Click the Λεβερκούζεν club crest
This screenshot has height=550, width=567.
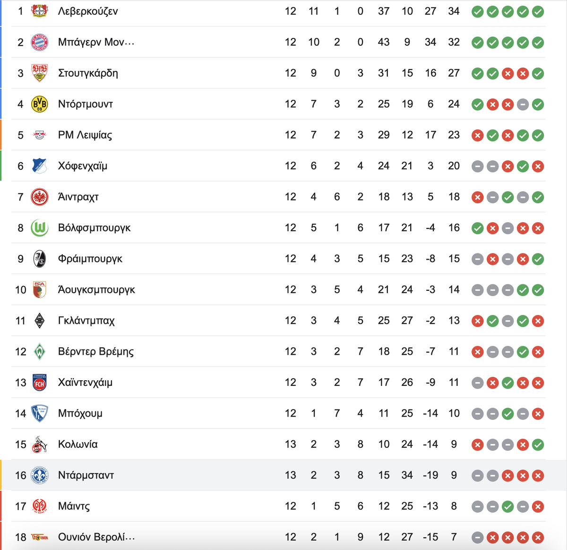tap(40, 11)
